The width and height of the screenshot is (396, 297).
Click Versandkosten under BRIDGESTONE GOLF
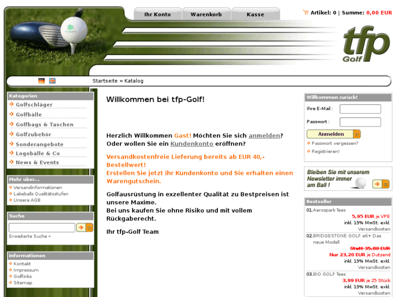click(x=374, y=268)
